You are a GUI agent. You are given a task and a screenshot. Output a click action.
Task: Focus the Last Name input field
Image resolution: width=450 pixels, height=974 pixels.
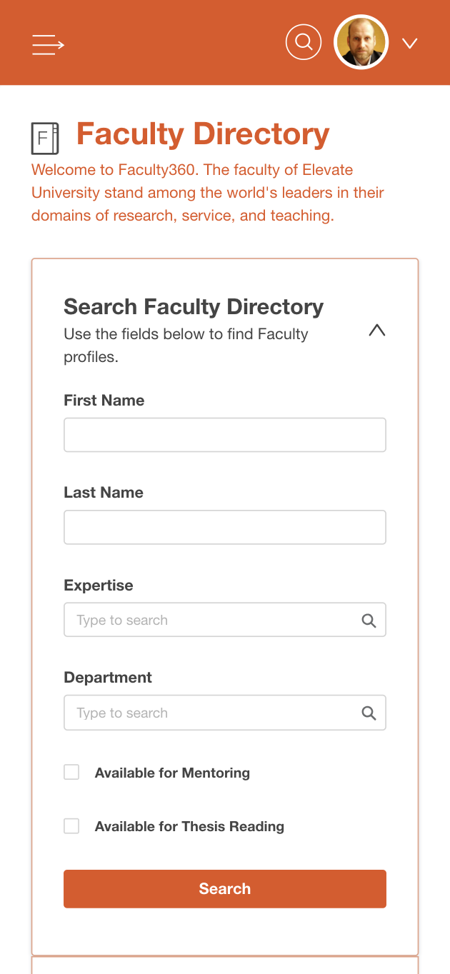[x=224, y=527]
